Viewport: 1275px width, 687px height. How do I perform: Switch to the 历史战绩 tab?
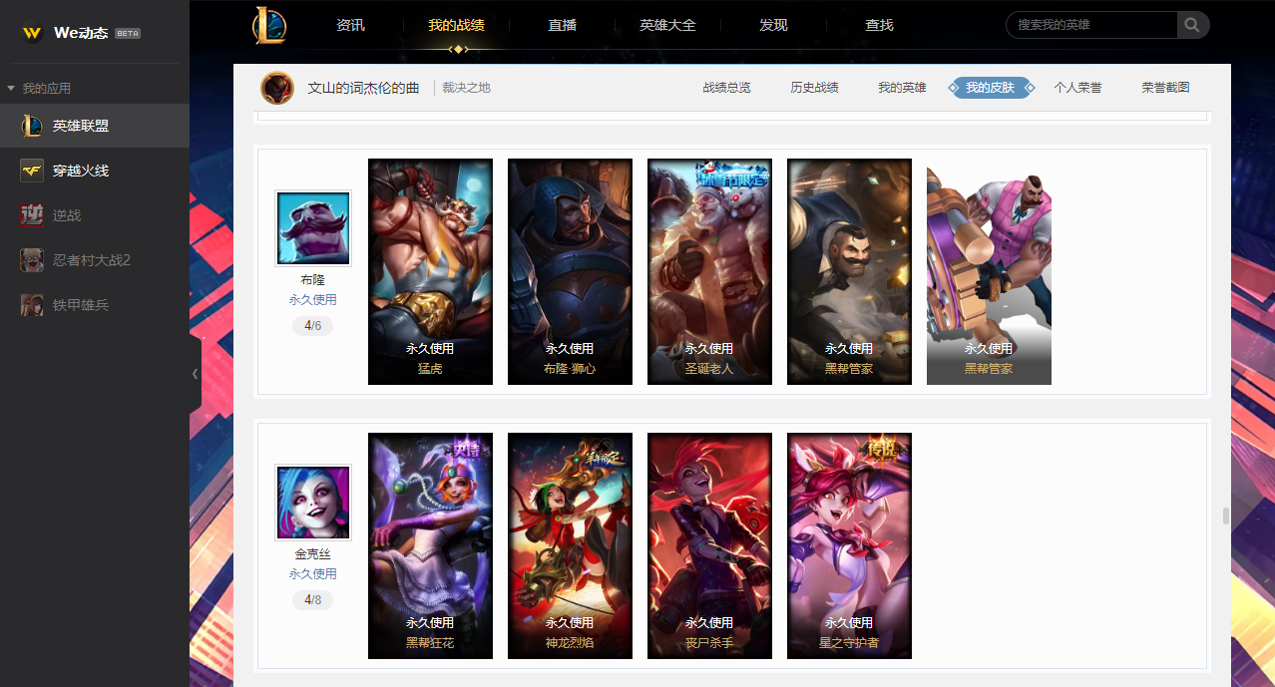tap(814, 88)
